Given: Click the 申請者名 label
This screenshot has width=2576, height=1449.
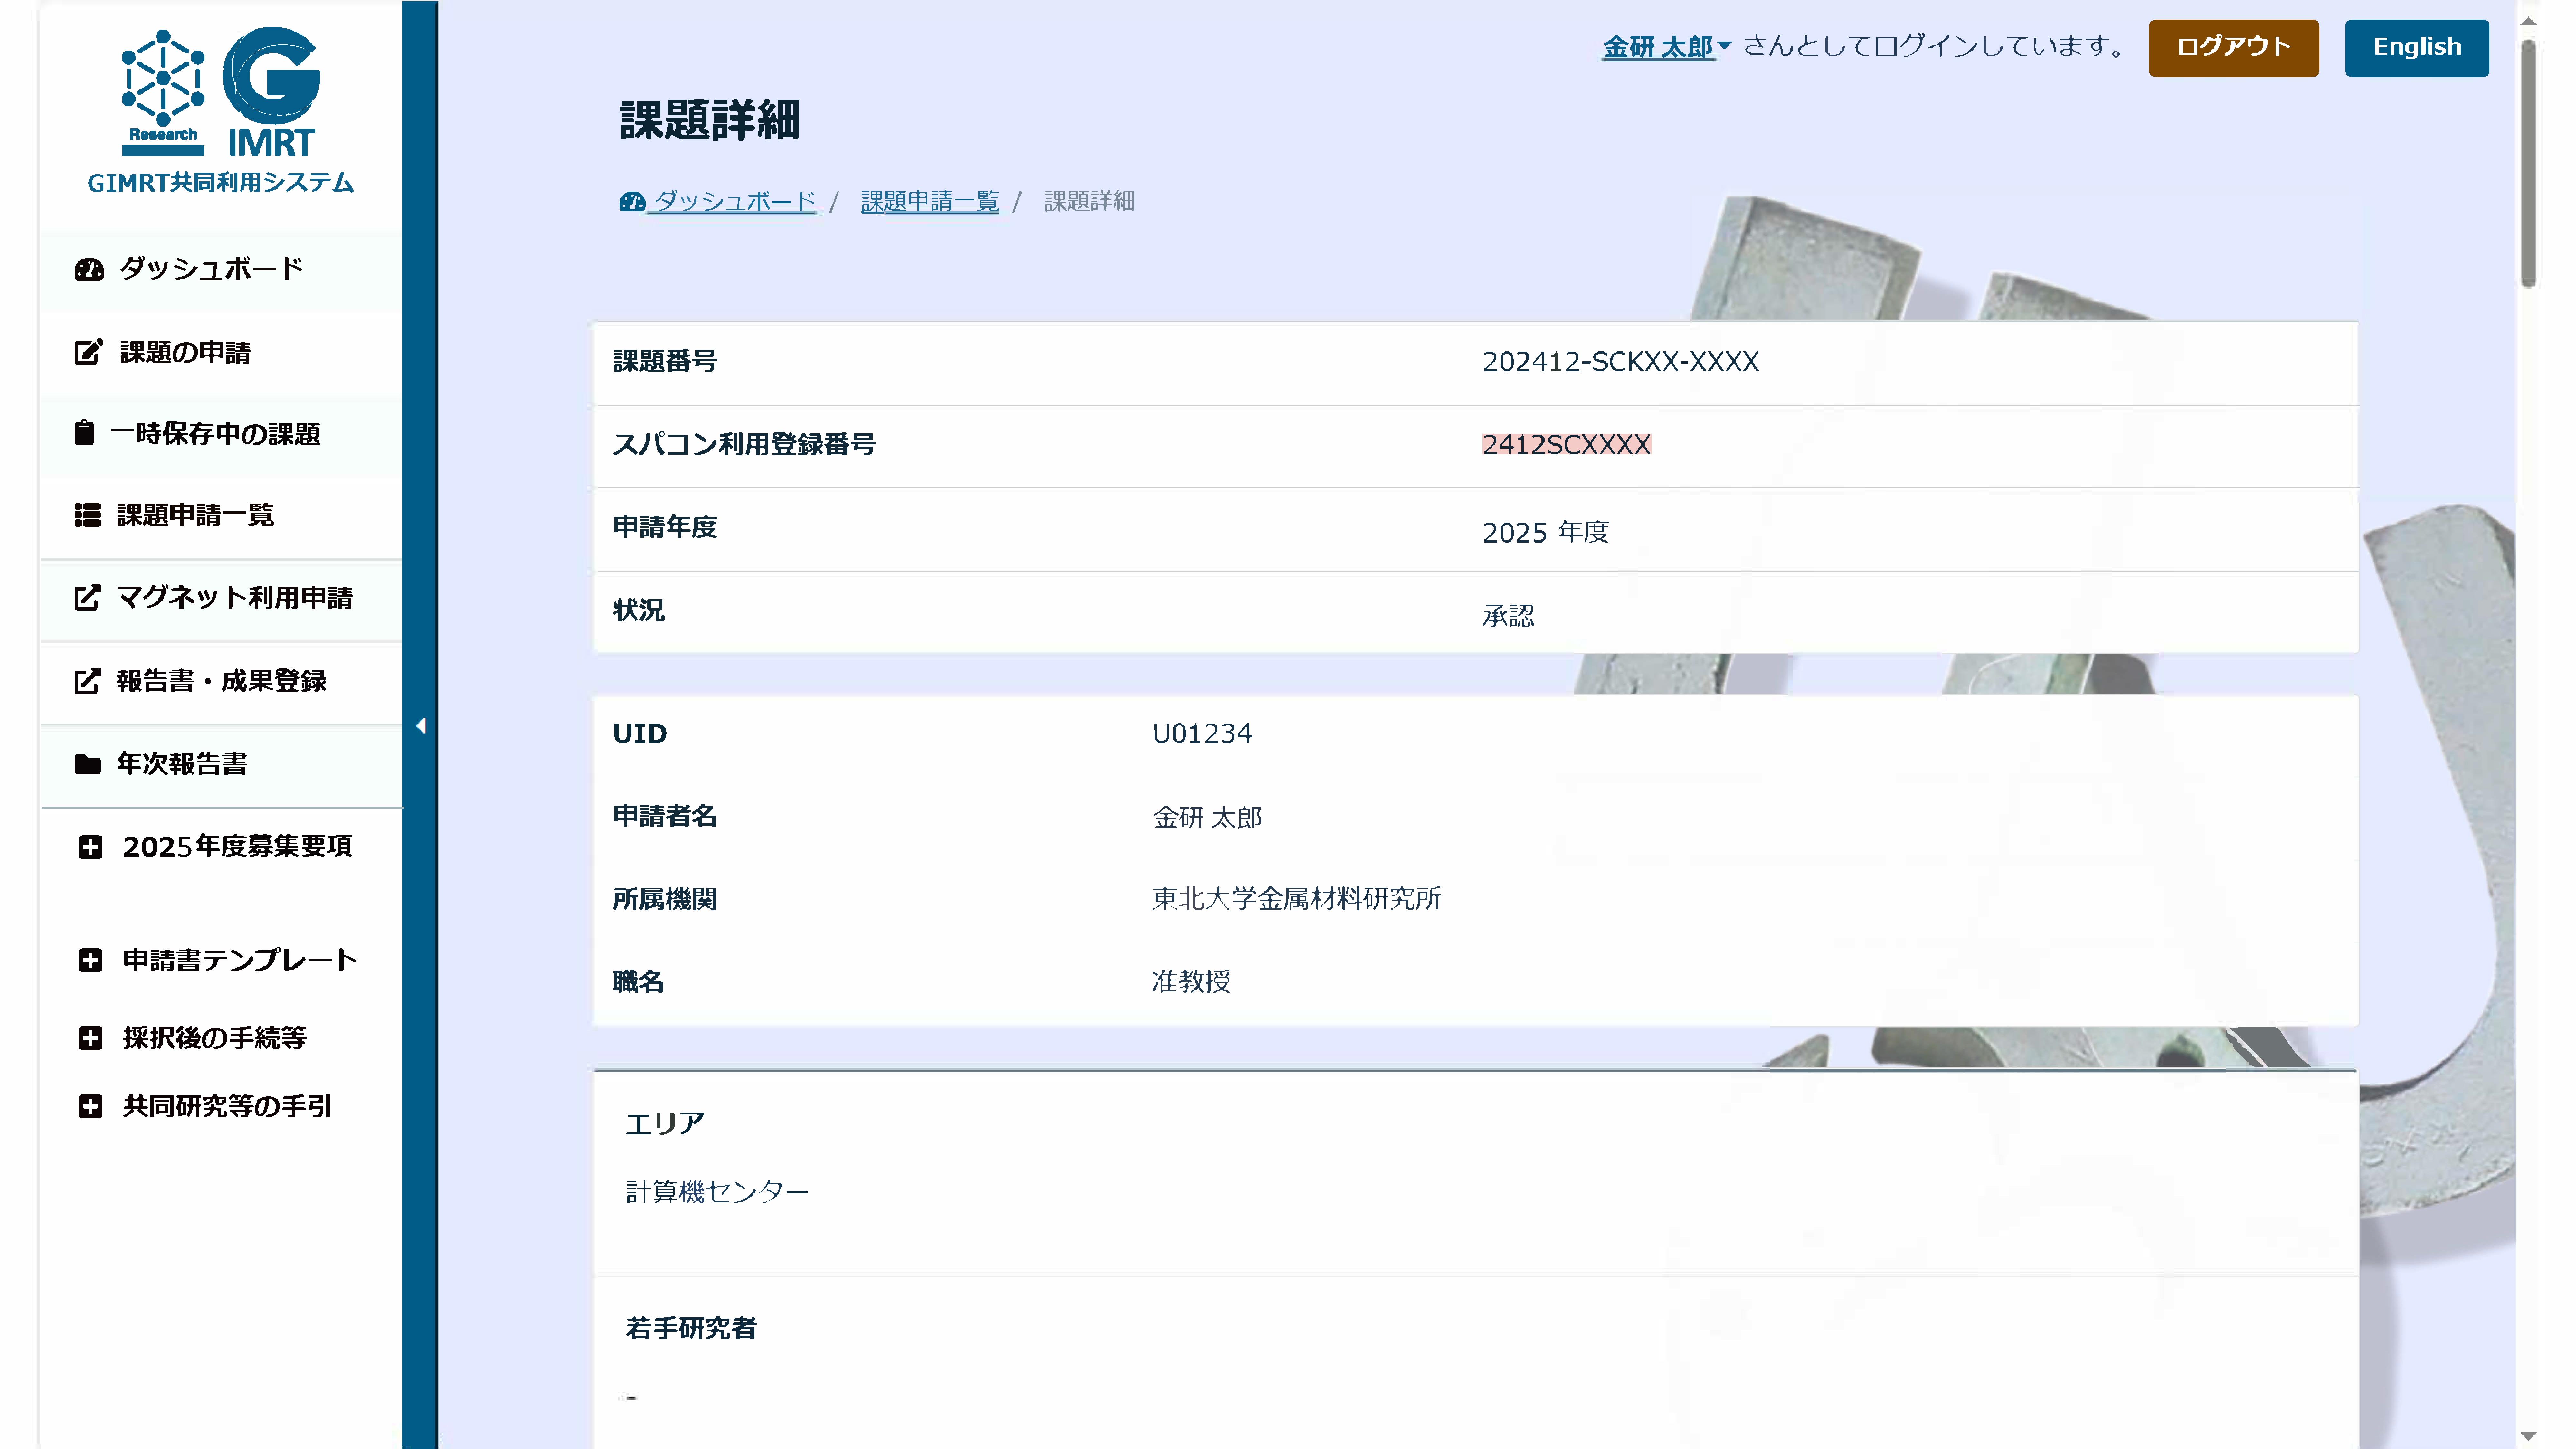Looking at the screenshot, I should pos(665,816).
